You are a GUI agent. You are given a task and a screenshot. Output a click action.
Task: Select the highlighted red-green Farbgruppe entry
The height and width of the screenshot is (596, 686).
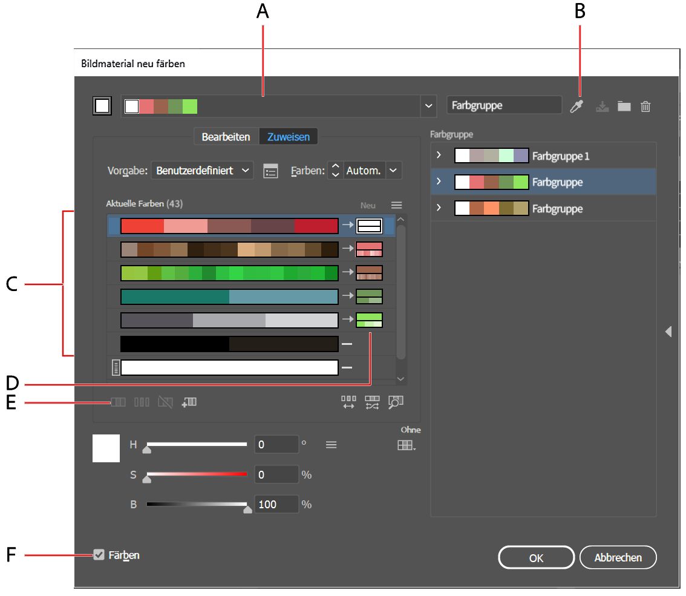pyautogui.click(x=543, y=182)
